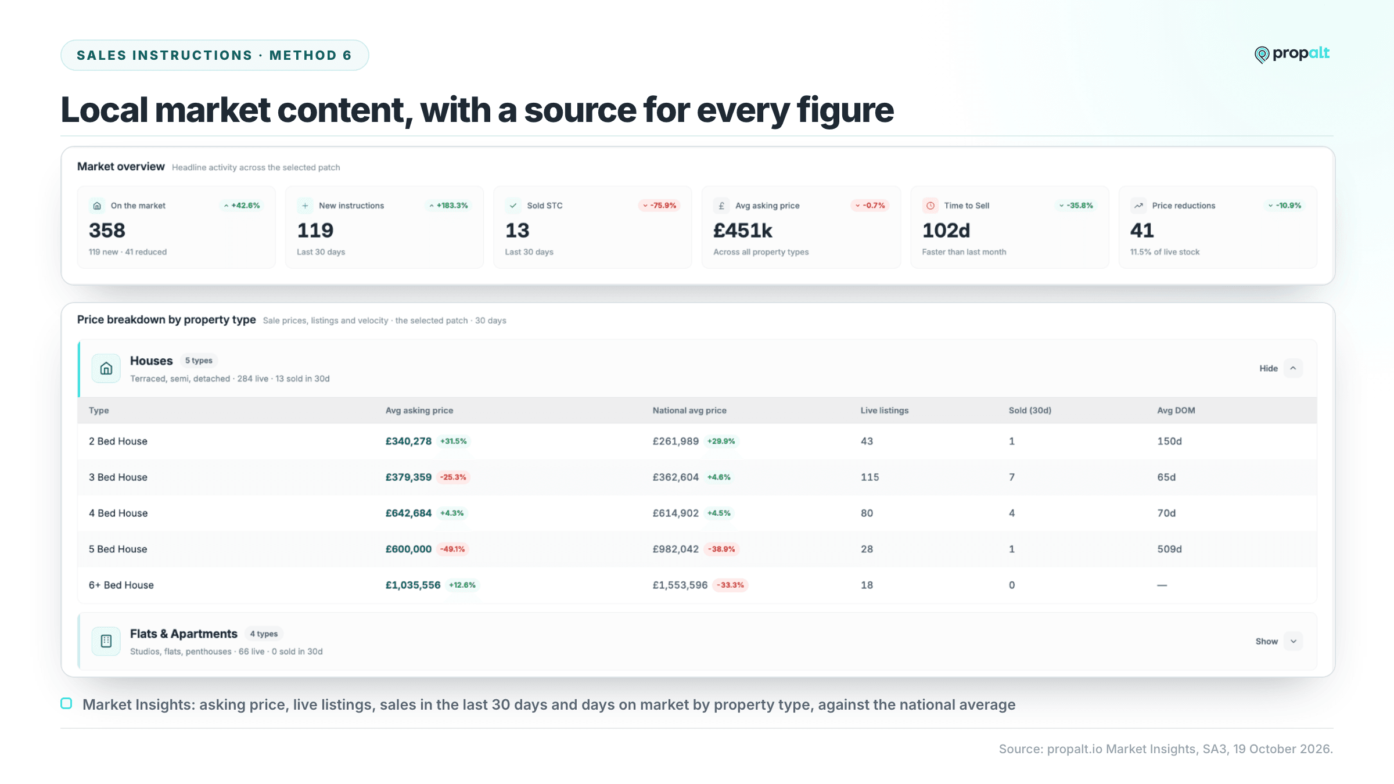
Task: Click the Sold (30d) column header
Action: (1030, 410)
